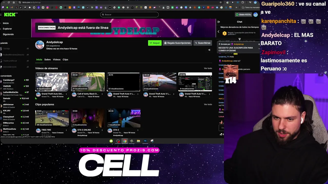The height and width of the screenshot is (184, 328).
Task: Open File Explorer folder in taskbar
Action: [x=138, y=141]
